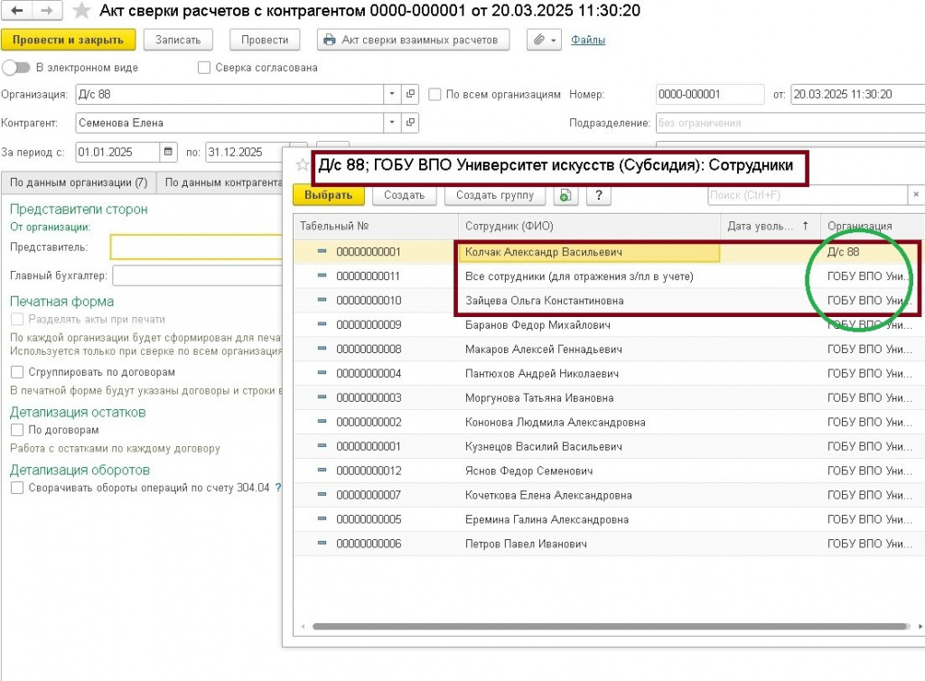Click Создать группу in the employee list

494,195
